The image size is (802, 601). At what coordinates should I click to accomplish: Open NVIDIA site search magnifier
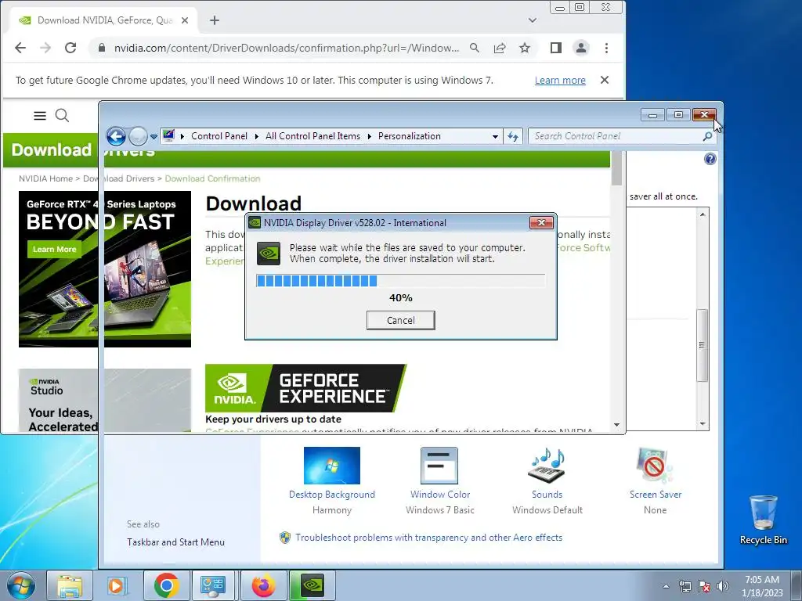(62, 116)
